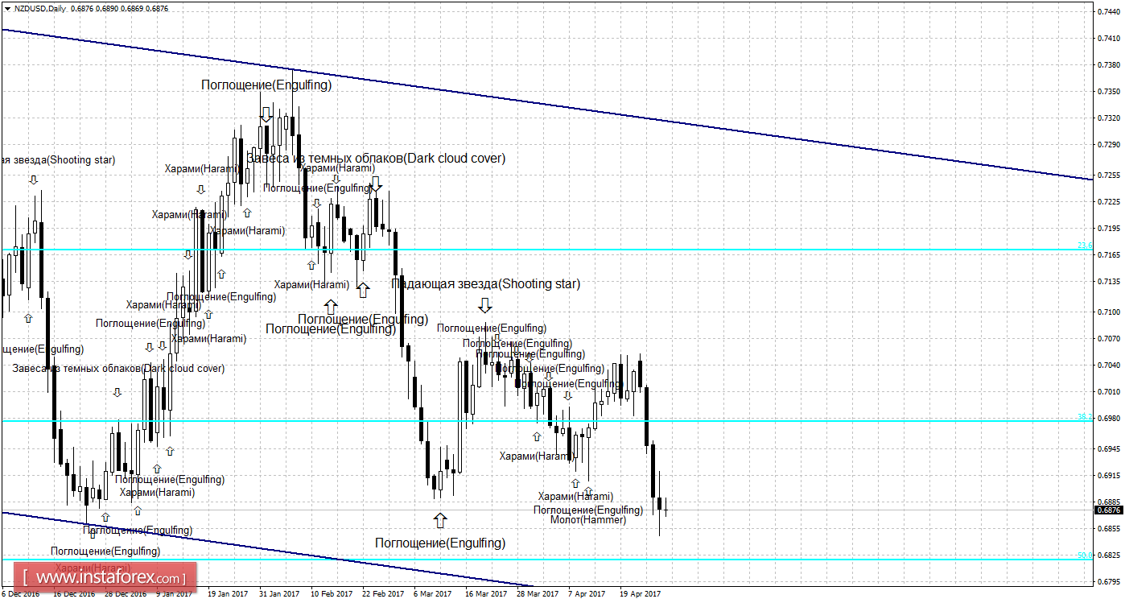Click the 9 Jan 2017 date label

tap(173, 594)
